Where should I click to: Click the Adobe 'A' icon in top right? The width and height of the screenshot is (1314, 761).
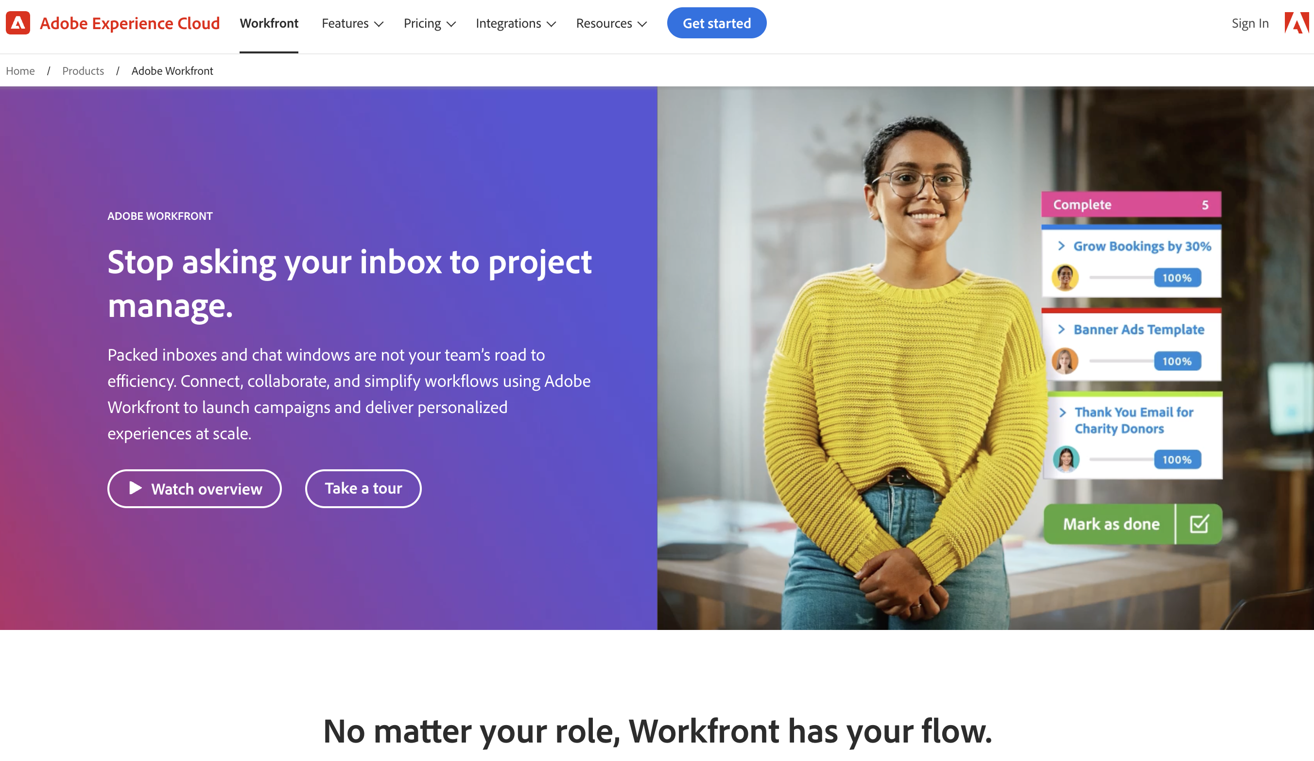coord(1296,23)
